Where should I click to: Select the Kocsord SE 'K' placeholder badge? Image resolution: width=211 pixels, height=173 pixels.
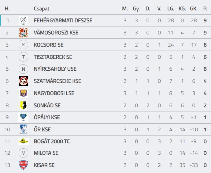tap(23, 45)
